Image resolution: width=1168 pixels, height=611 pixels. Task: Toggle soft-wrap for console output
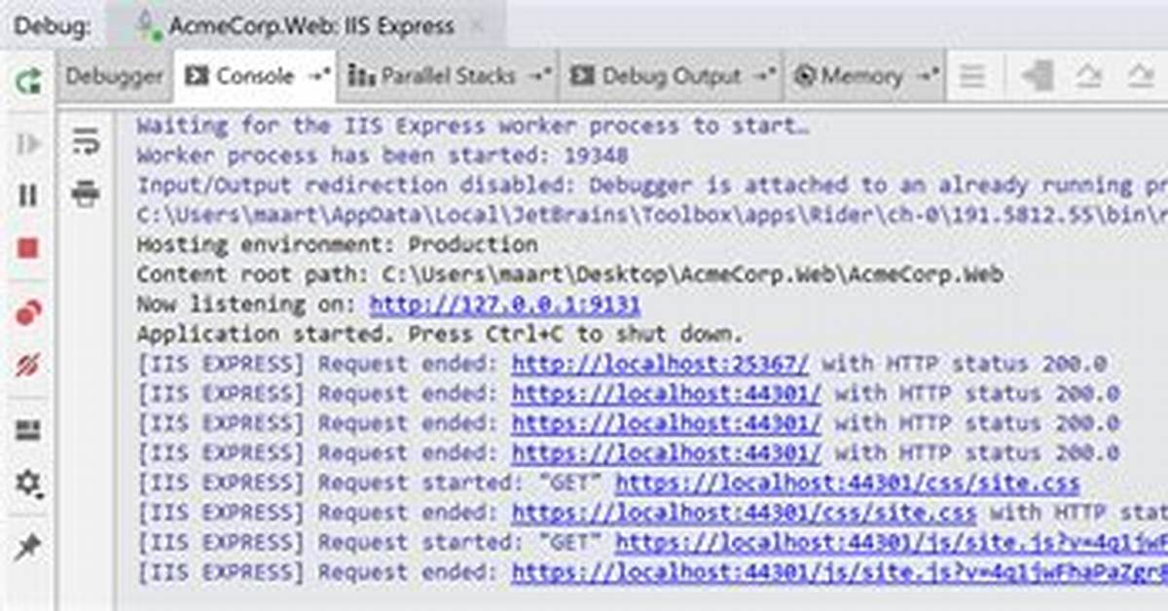point(86,142)
